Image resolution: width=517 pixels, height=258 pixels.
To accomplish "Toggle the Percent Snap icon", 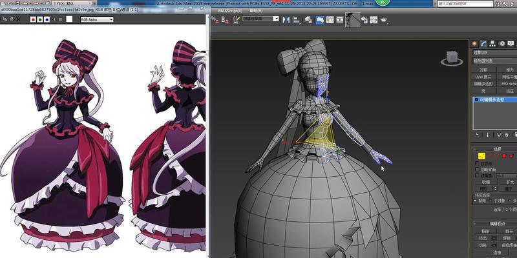I will pos(215,20).
